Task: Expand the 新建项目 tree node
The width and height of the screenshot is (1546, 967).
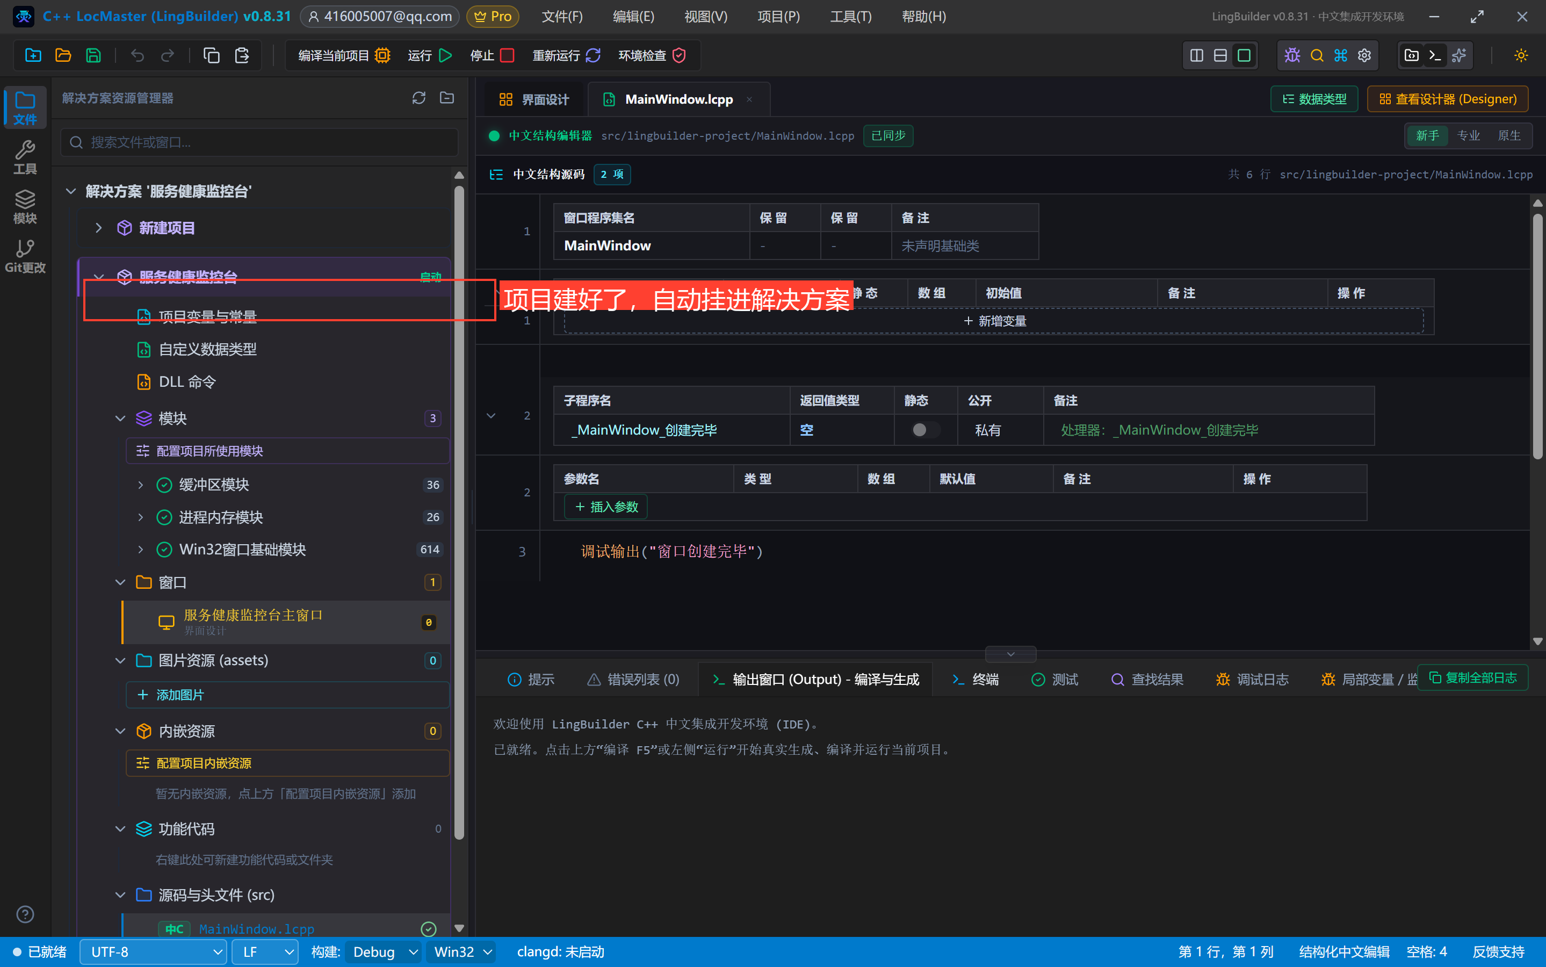Action: pyautogui.click(x=98, y=228)
